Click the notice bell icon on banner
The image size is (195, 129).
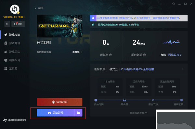pos(93,18)
